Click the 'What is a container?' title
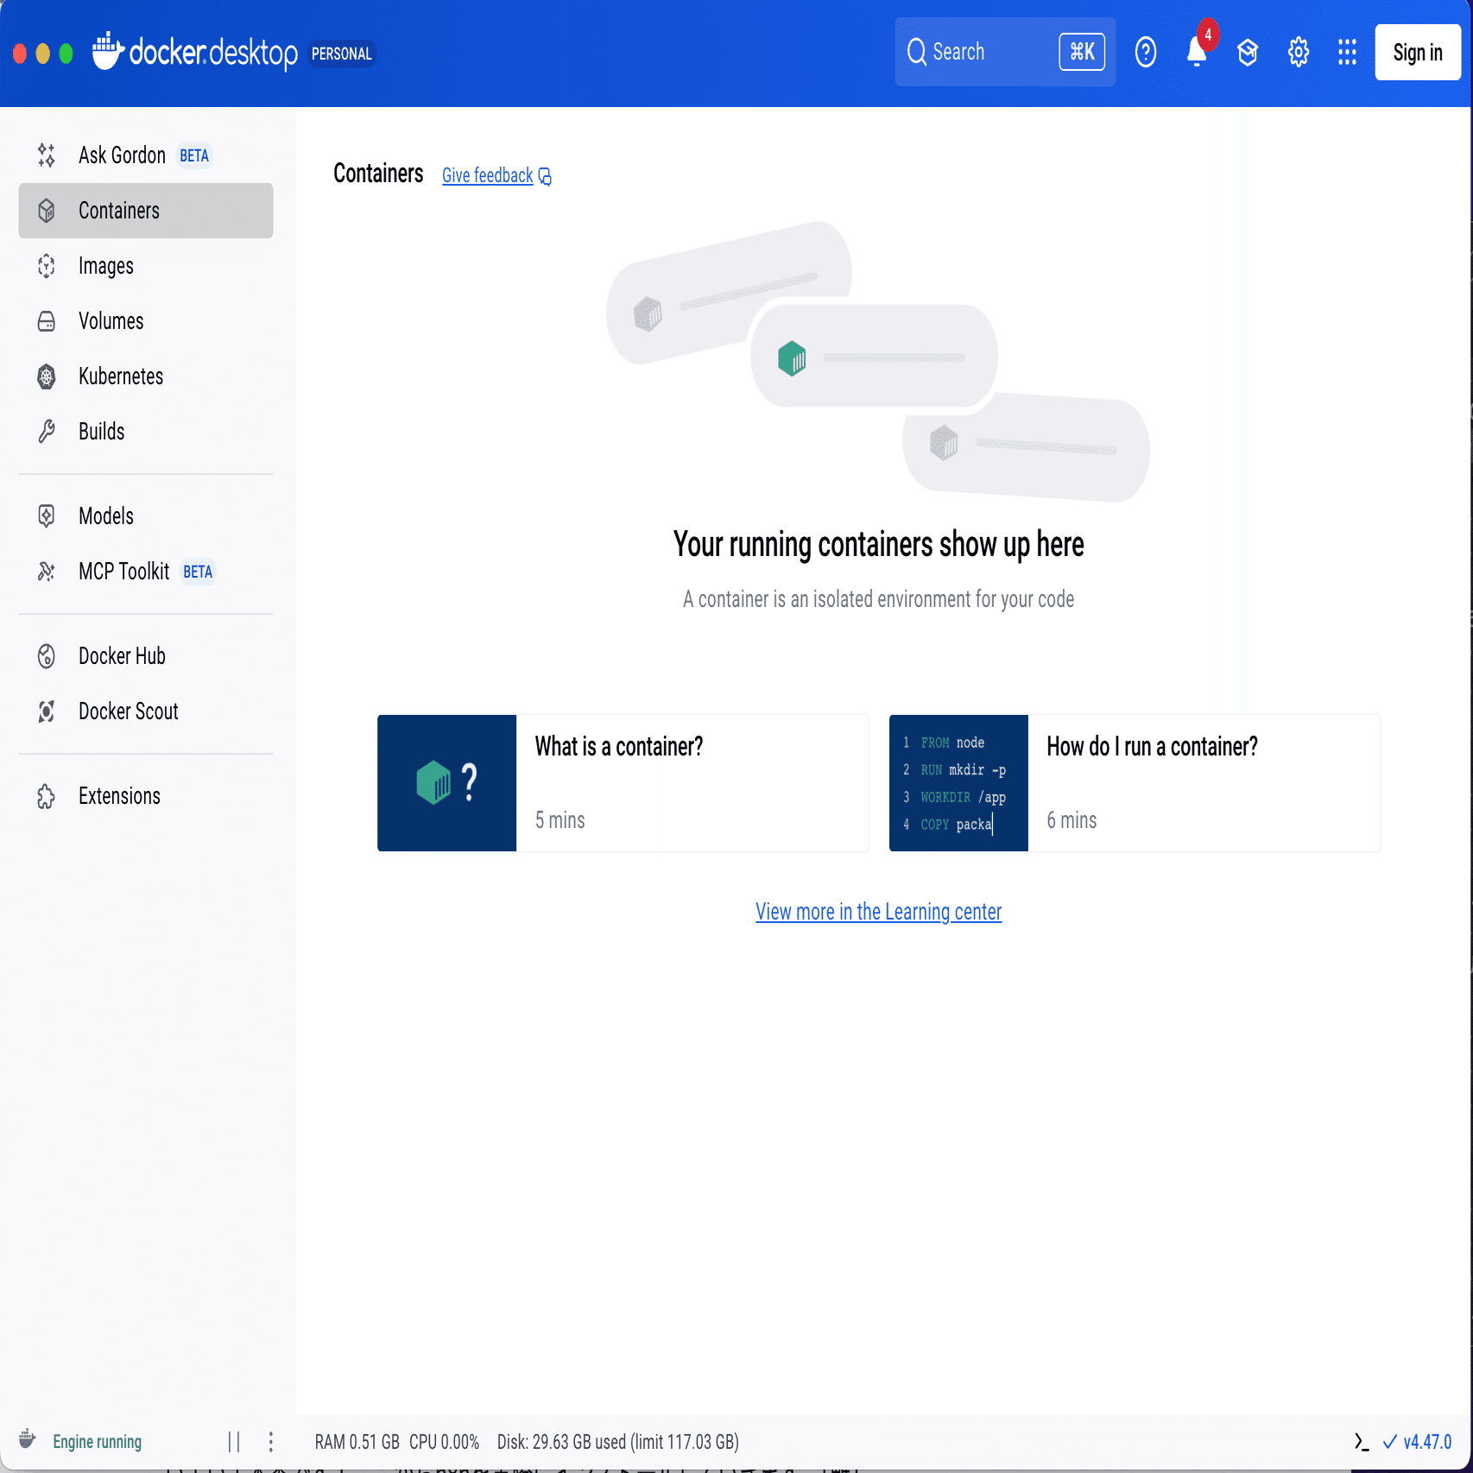 619,747
